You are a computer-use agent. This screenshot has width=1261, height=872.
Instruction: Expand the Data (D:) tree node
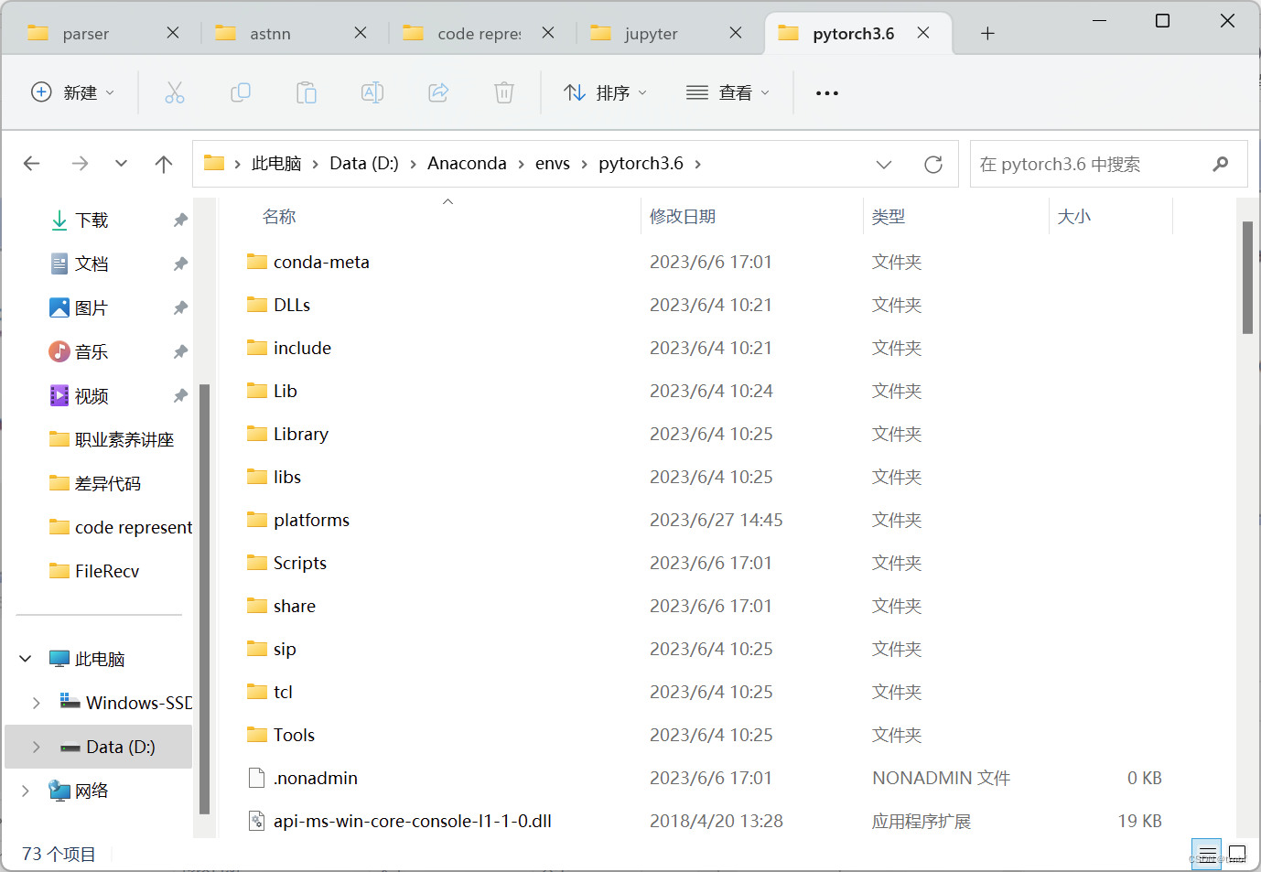point(36,747)
